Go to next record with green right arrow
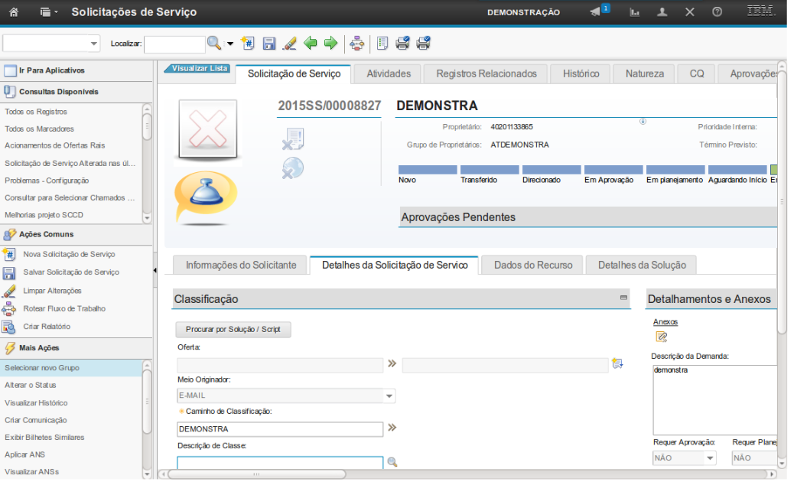The height and width of the screenshot is (482, 807). pos(330,44)
